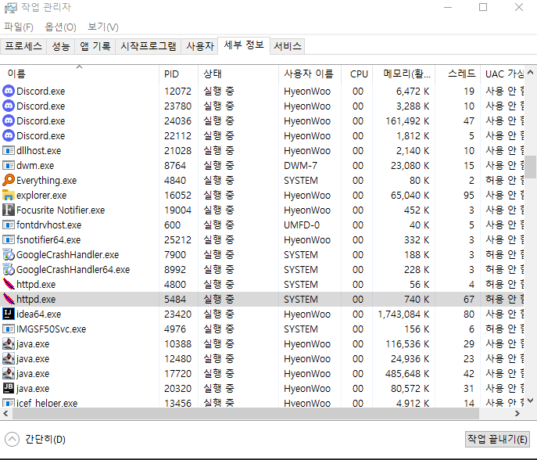
Task: Click the UMFD-0 user name cell
Action: [x=302, y=225]
